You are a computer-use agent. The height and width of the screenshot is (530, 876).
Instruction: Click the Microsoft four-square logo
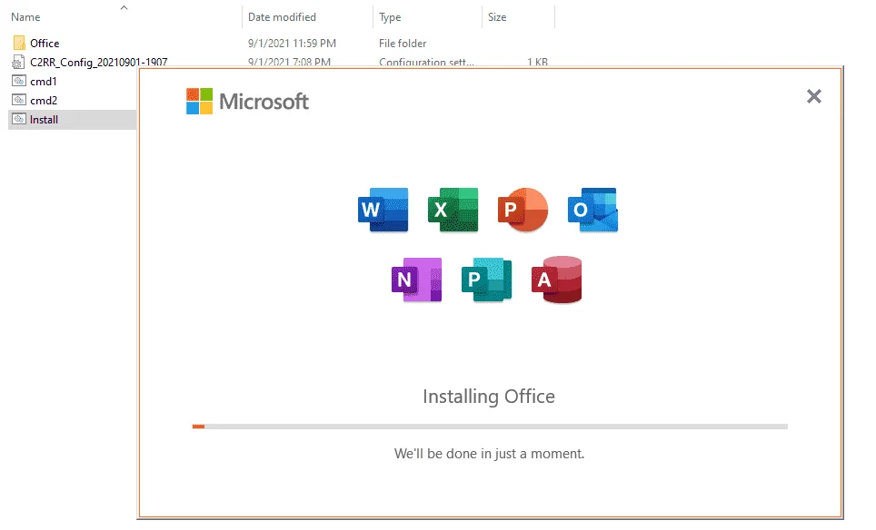(x=199, y=101)
